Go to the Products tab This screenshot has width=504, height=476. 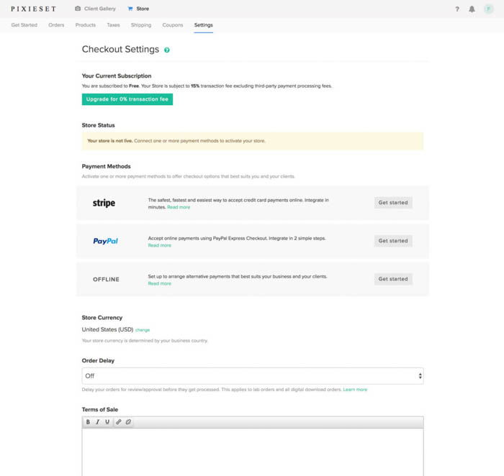tap(86, 25)
